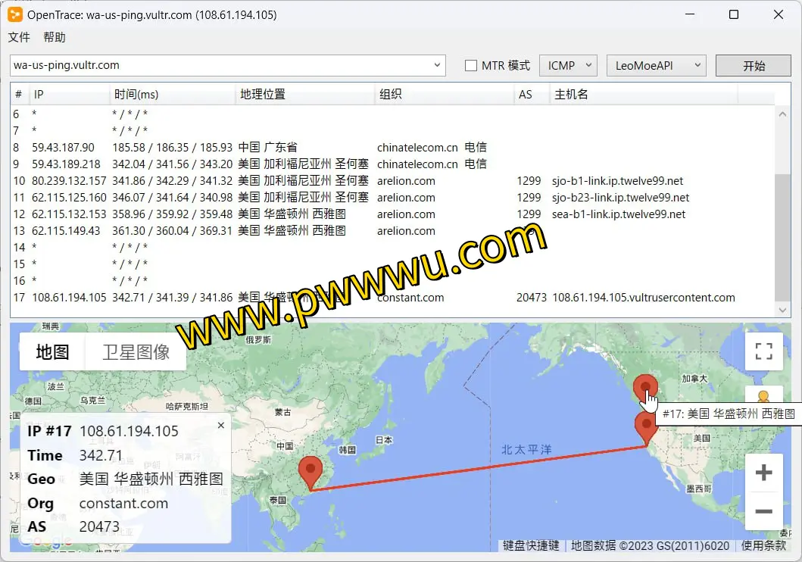This screenshot has height=562, width=802.
Task: Click the upper red marker near Vancouver
Action: [645, 386]
